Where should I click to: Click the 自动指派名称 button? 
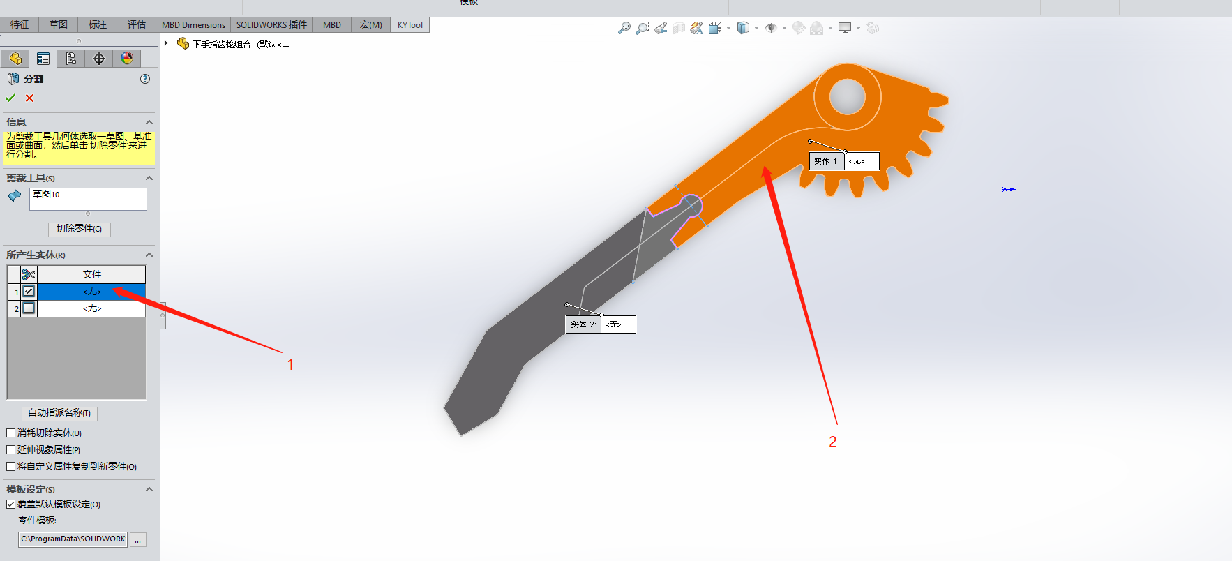59,413
